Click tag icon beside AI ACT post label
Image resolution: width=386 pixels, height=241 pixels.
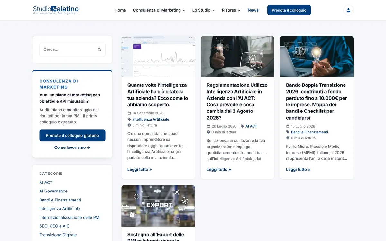coord(242,126)
